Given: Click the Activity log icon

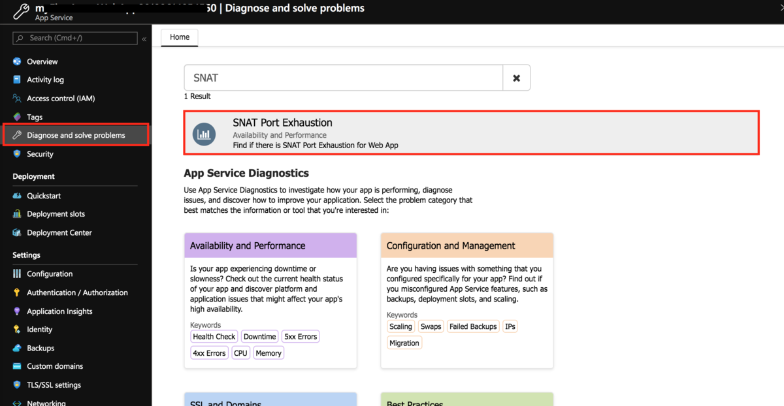Looking at the screenshot, I should (x=18, y=80).
